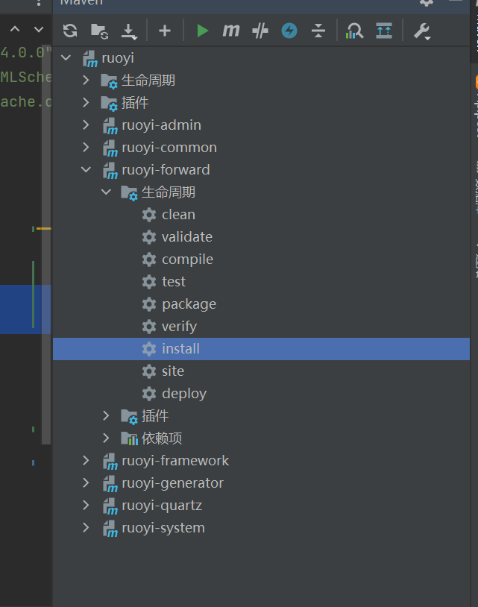Click gear icon beside clean
The height and width of the screenshot is (607, 478).
[149, 215]
